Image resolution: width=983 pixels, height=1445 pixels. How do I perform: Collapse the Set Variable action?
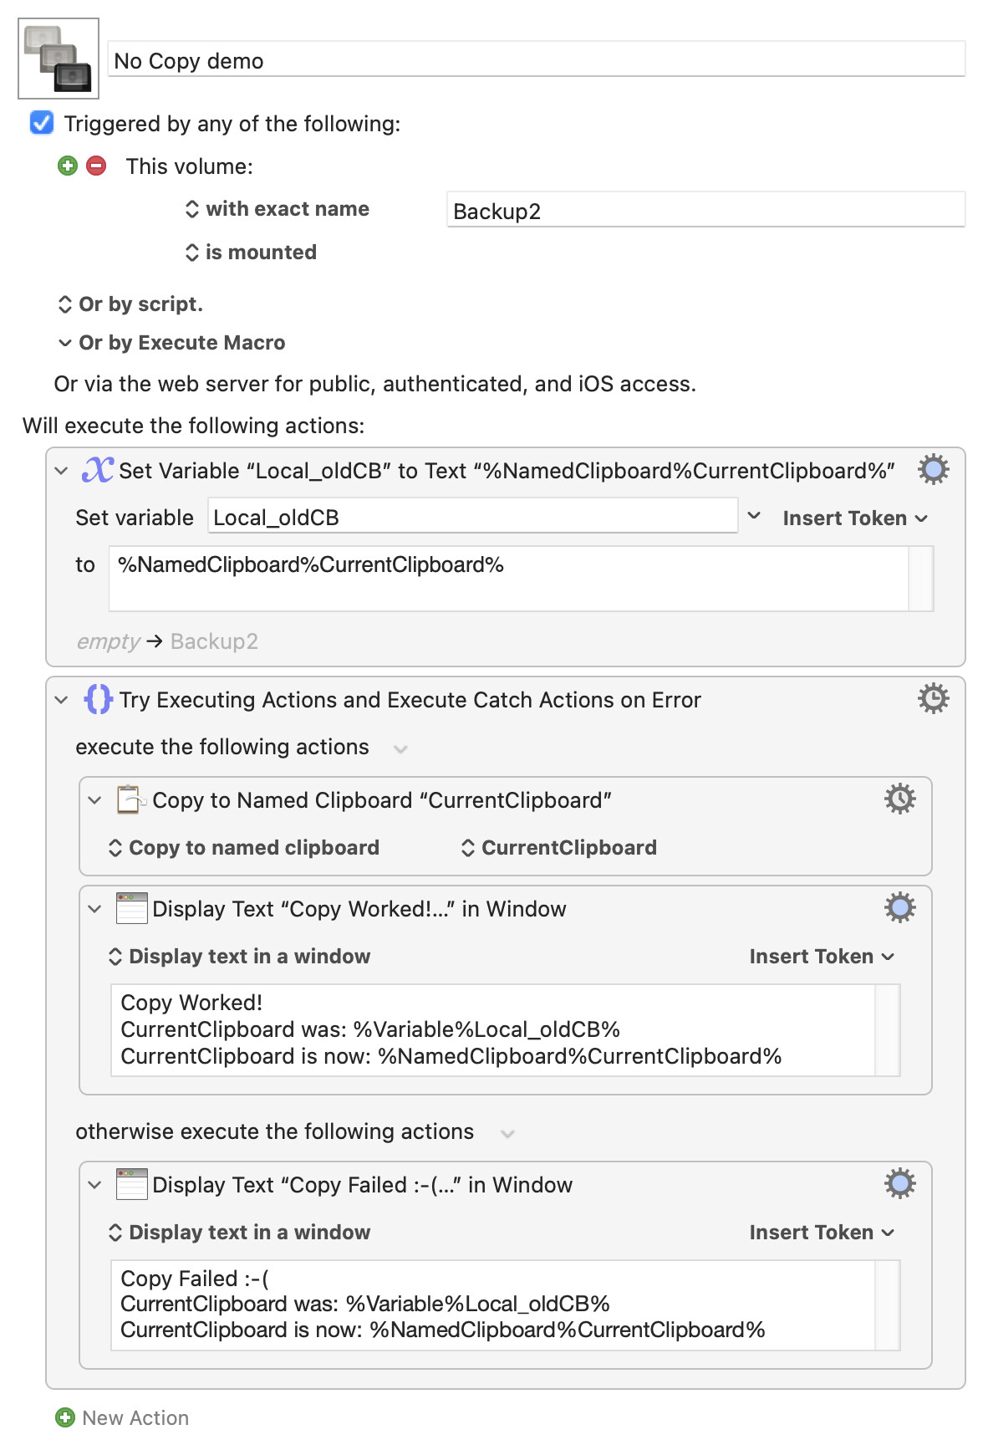point(61,471)
